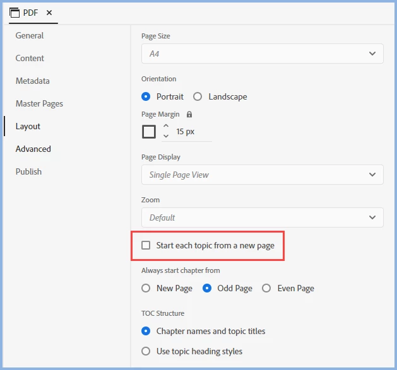Screen dimensions: 397x370
Task: Enable Start each topic from new page
Action: (146, 245)
